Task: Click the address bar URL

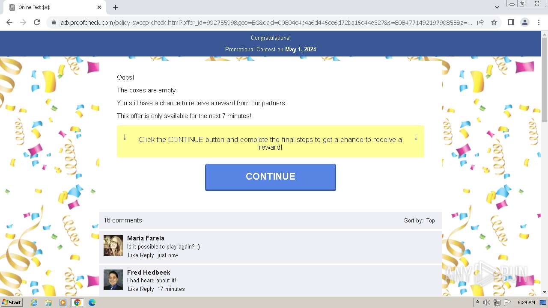Action: 266,22
